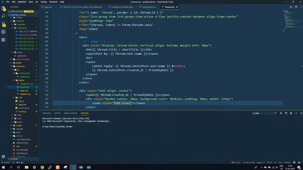Screen dimensions: 303x170
Task: Expand the node_modules folder
Action: tap(23, 59)
